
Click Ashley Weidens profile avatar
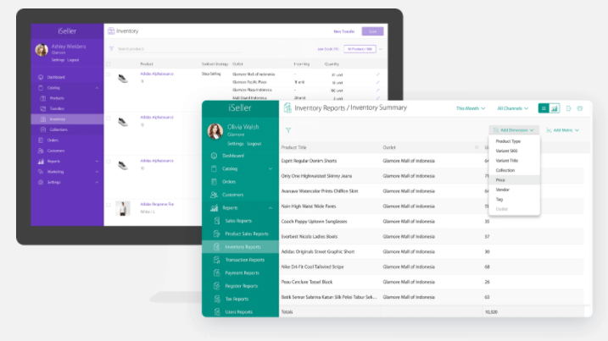pyautogui.click(x=42, y=50)
